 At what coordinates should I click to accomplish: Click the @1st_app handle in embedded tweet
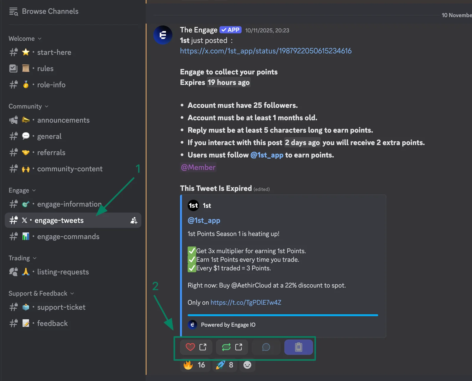[x=204, y=221]
